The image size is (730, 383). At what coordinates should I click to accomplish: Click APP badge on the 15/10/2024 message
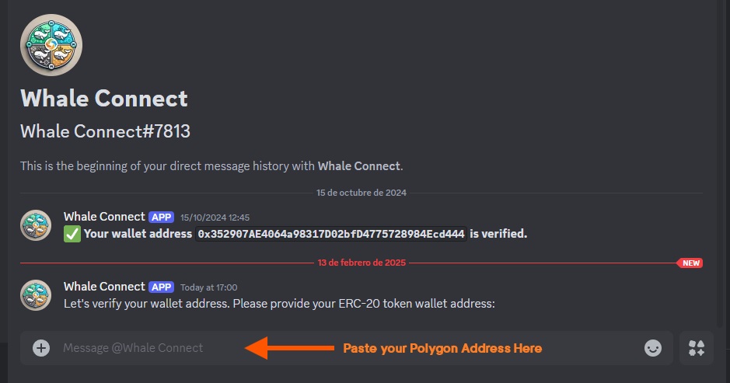[161, 217]
